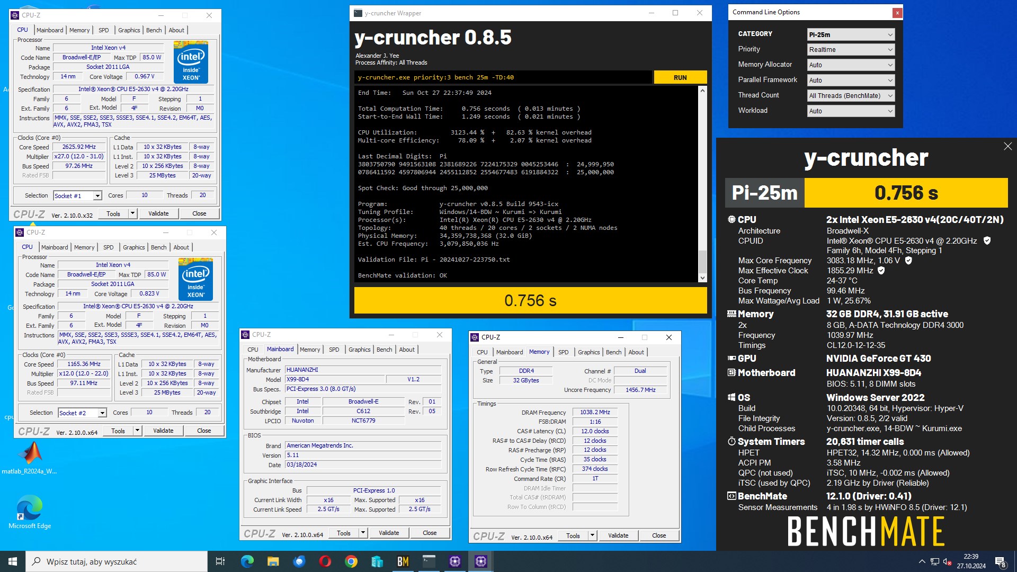
Task: Click Tools button in CPU-Z Mainboard window
Action: pos(343,533)
